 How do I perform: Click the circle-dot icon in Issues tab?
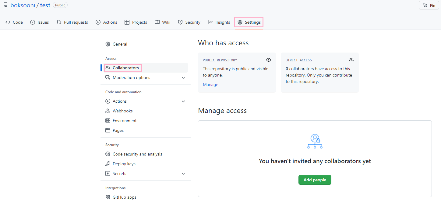click(x=33, y=22)
